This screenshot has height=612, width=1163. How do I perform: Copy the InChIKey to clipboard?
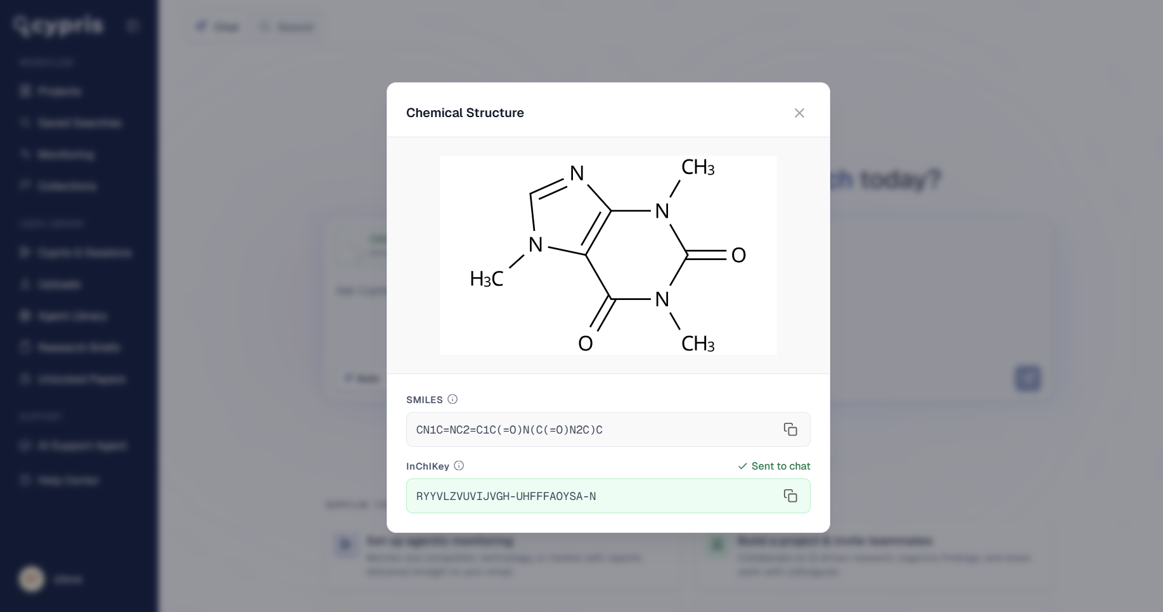click(790, 496)
